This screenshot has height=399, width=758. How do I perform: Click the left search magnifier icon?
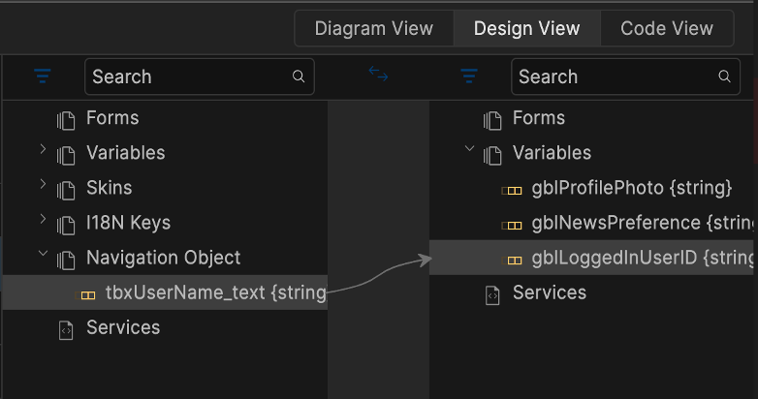tap(299, 77)
